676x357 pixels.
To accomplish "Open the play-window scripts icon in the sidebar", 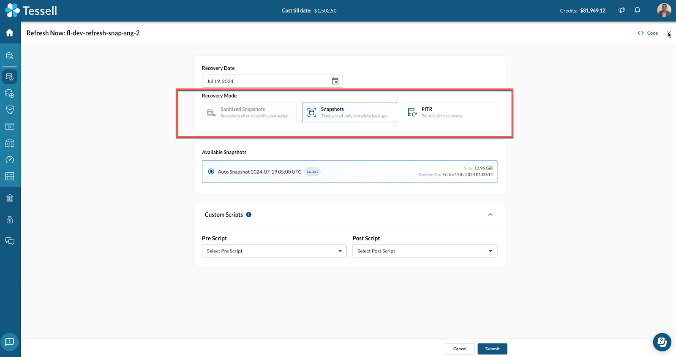I will click(x=10, y=126).
